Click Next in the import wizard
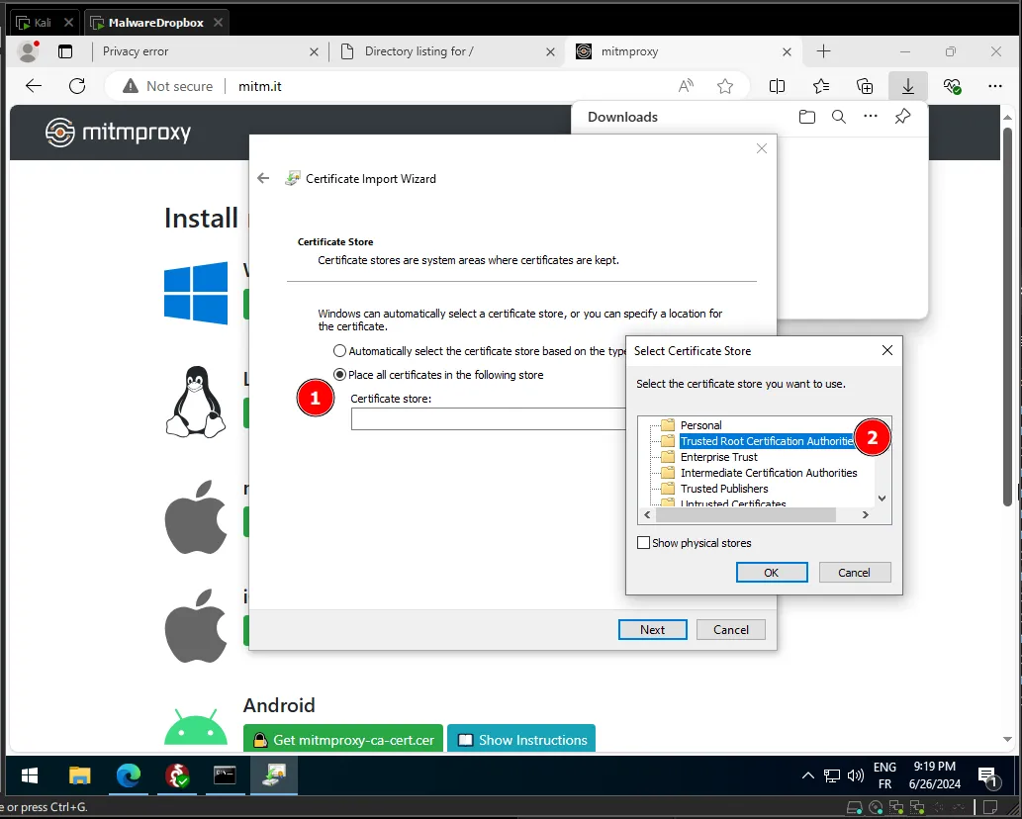 (x=653, y=630)
